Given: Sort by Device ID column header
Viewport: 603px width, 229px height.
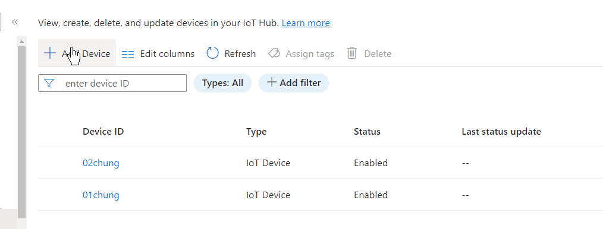Looking at the screenshot, I should tap(103, 132).
